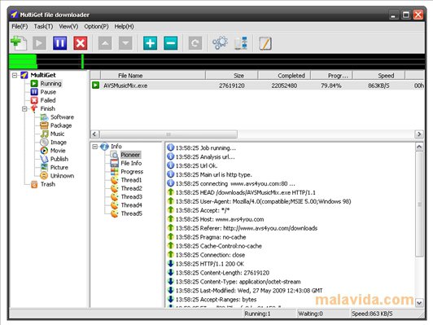Screen dimensions: 433x325
Task: Click the log pane vertical scrollbar thumb
Action: coord(419,204)
